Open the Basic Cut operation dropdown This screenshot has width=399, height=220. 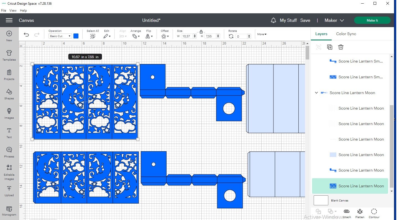pos(60,36)
